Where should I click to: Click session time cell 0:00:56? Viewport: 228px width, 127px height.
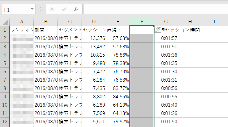point(166,88)
